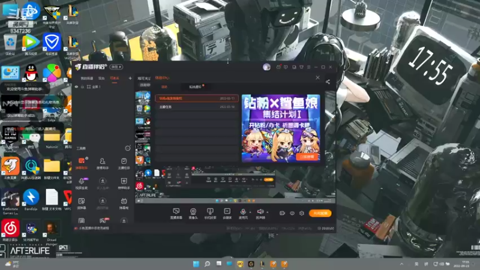This screenshot has height=270, width=480.
Task: Open the Epic Games Launcher desktop icon
Action: tap(10, 139)
